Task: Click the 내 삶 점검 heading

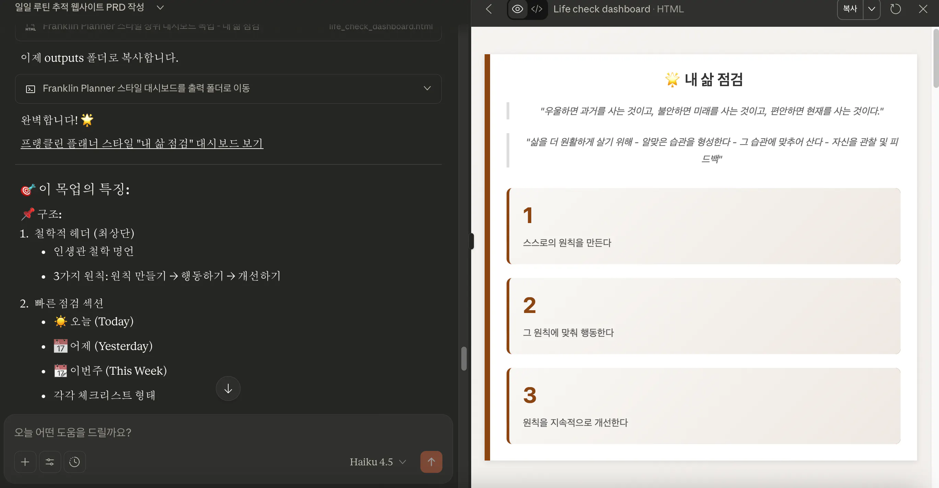Action: pos(704,80)
